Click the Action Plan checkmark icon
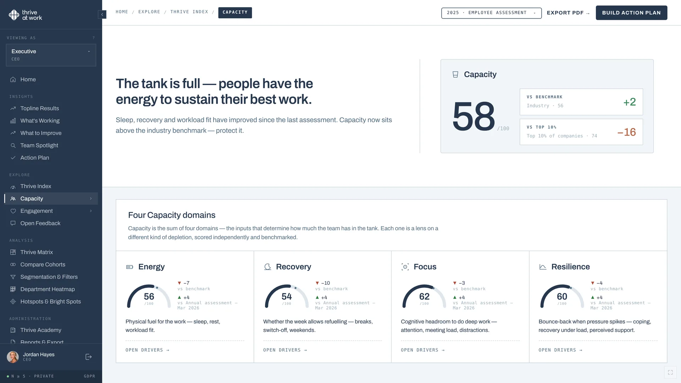This screenshot has width=681, height=383. coord(13,158)
